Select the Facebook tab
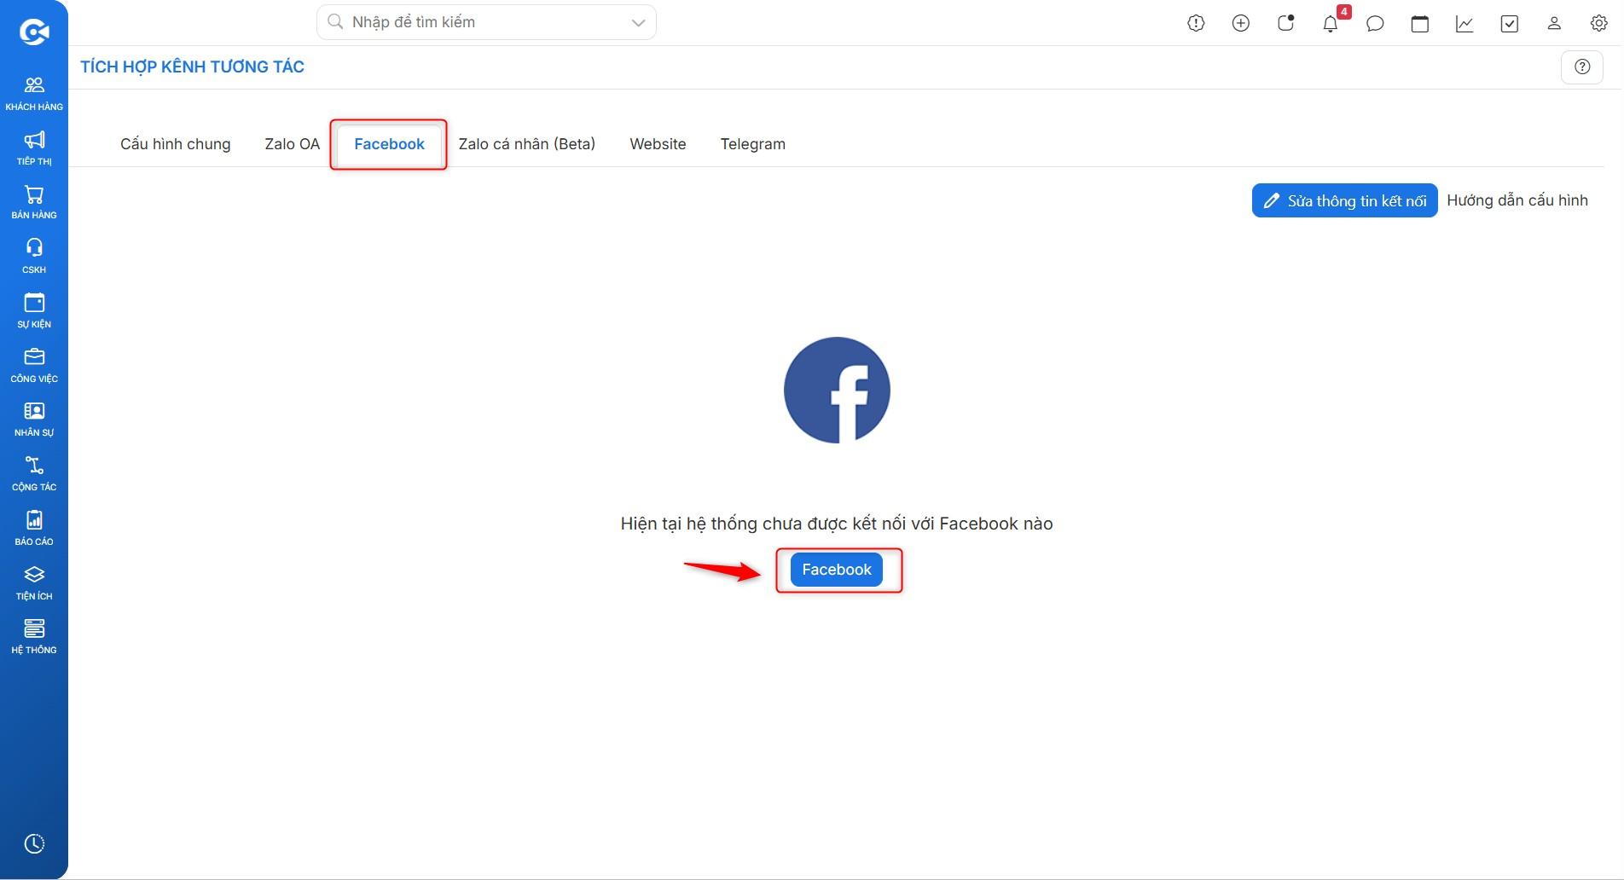Screen dimensions: 1624x880 coord(389,144)
